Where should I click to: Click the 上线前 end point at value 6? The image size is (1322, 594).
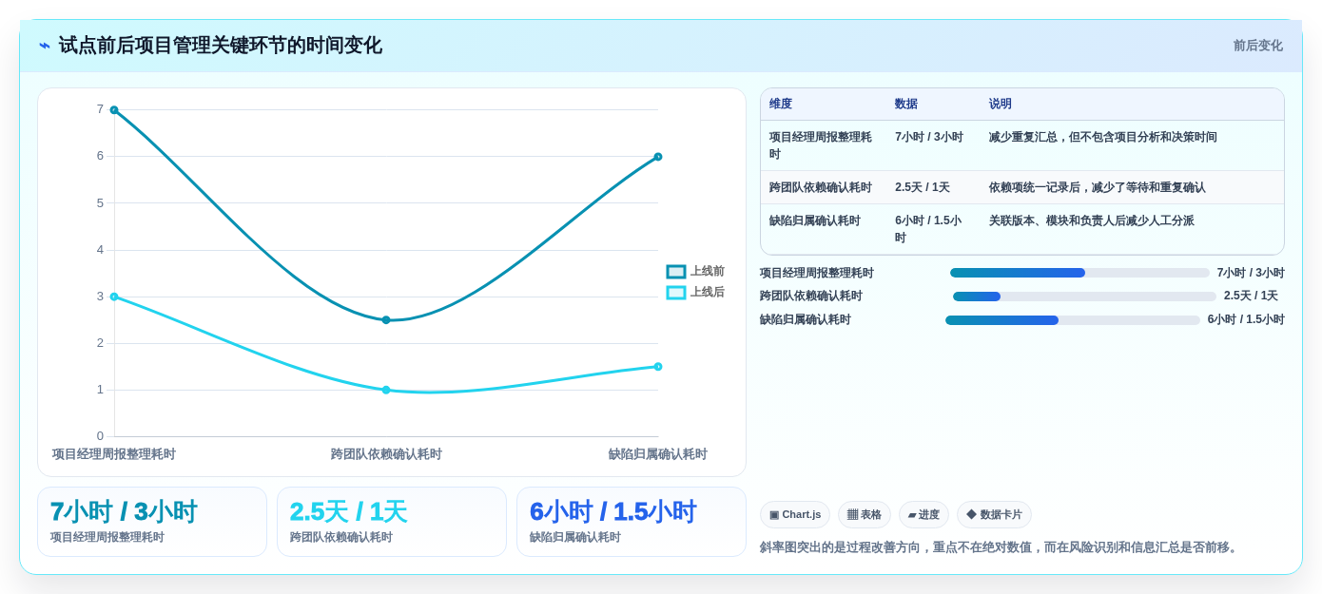click(658, 157)
